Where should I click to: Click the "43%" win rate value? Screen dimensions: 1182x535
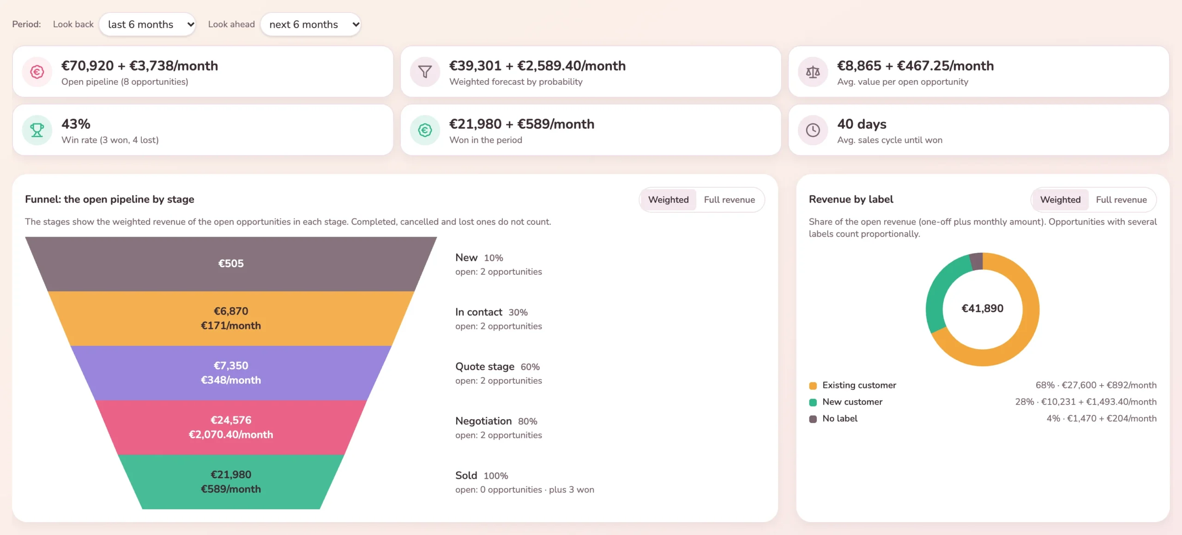(x=76, y=124)
